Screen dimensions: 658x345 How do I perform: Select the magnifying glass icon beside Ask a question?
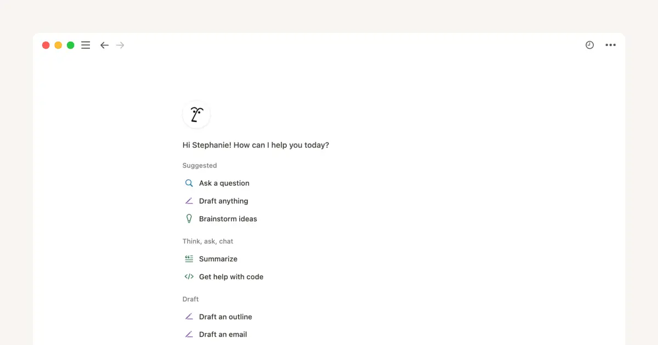[189, 182]
